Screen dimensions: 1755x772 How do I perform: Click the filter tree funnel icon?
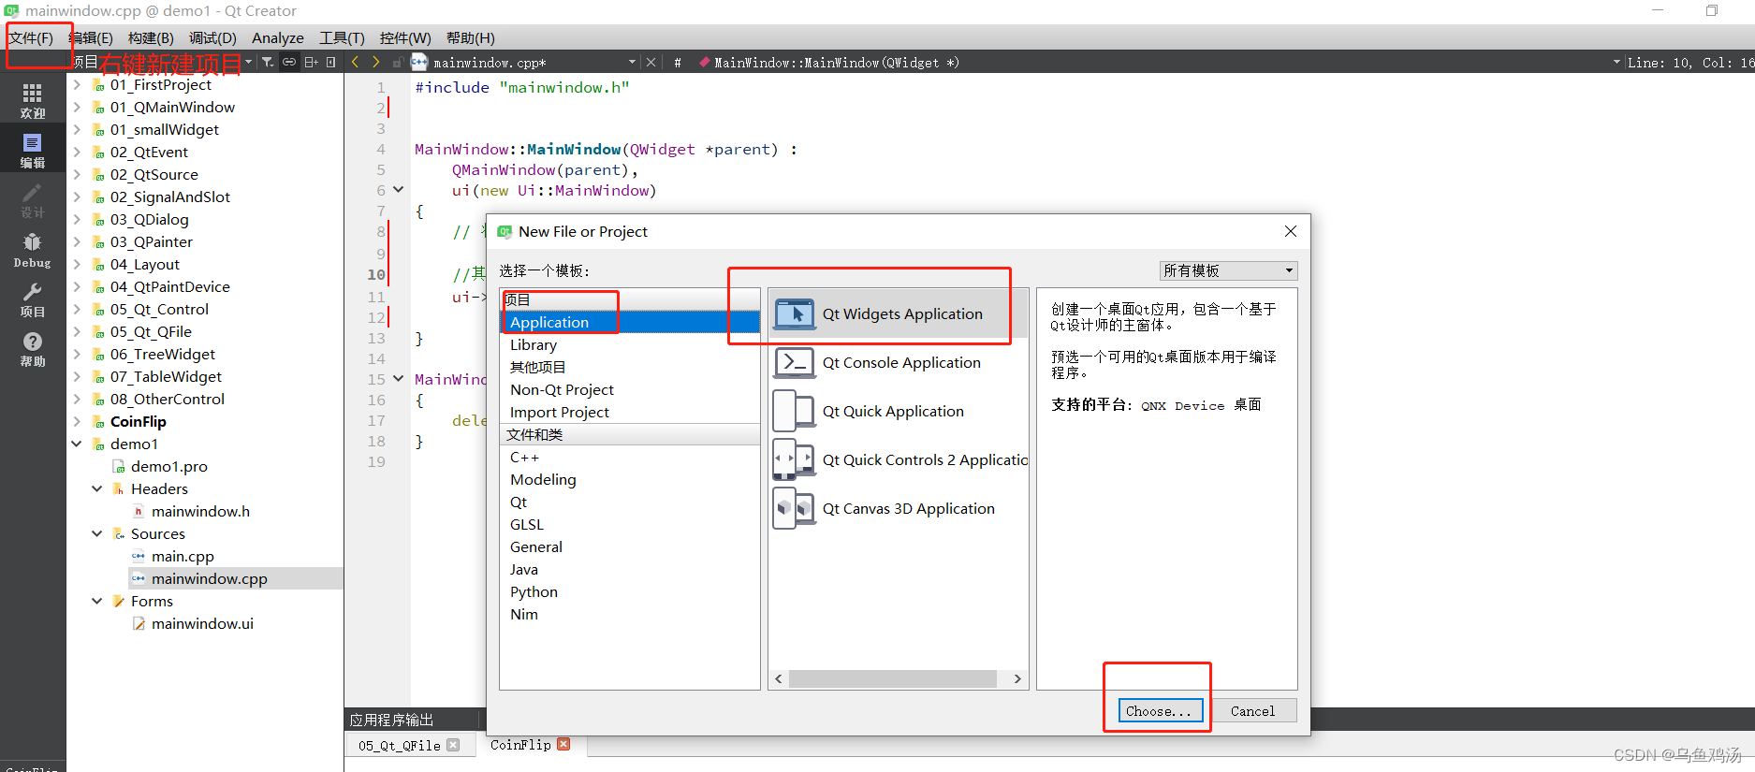click(268, 63)
